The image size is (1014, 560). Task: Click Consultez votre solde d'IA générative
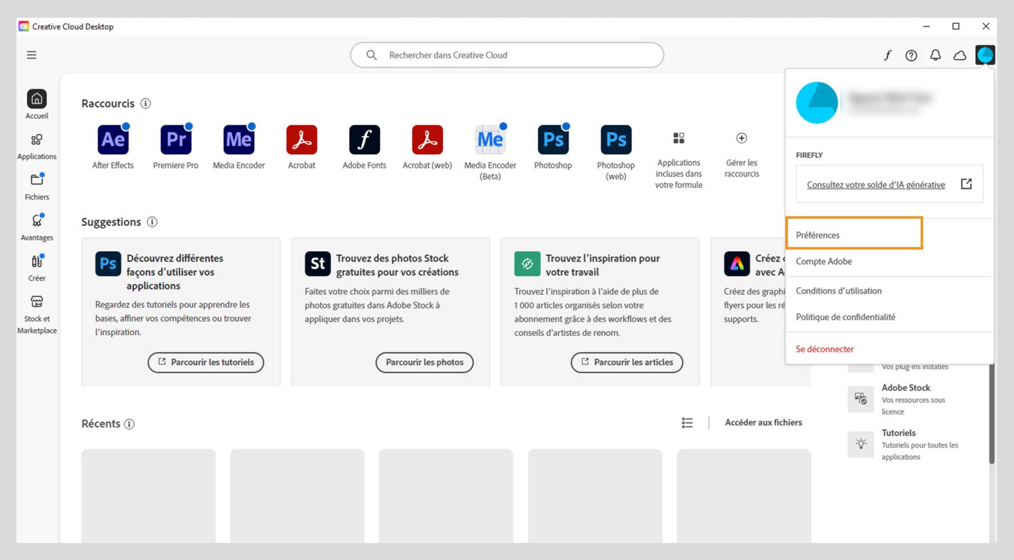click(x=876, y=185)
